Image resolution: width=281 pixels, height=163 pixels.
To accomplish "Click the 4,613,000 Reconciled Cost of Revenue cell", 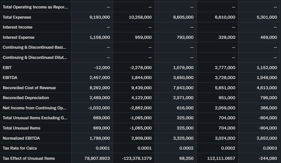I will point(267,88).
